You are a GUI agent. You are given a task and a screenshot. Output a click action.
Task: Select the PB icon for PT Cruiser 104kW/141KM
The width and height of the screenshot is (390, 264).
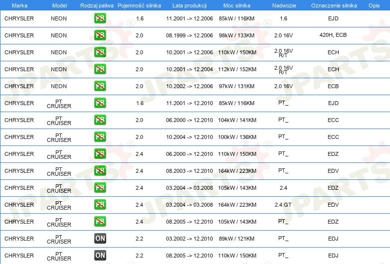click(100, 120)
